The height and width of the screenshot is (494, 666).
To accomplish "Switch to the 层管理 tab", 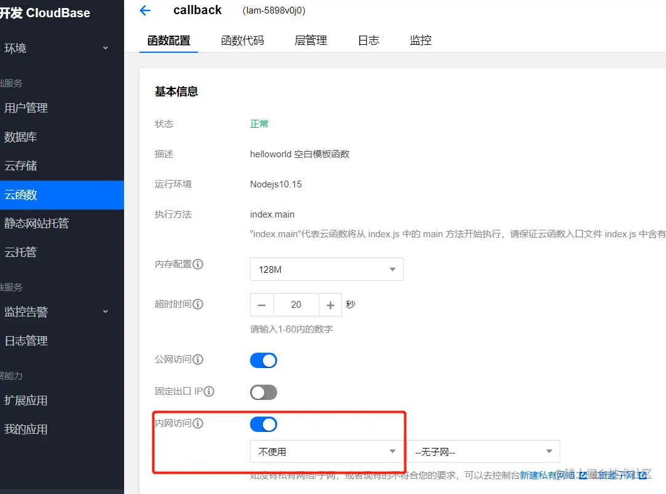I will (310, 41).
